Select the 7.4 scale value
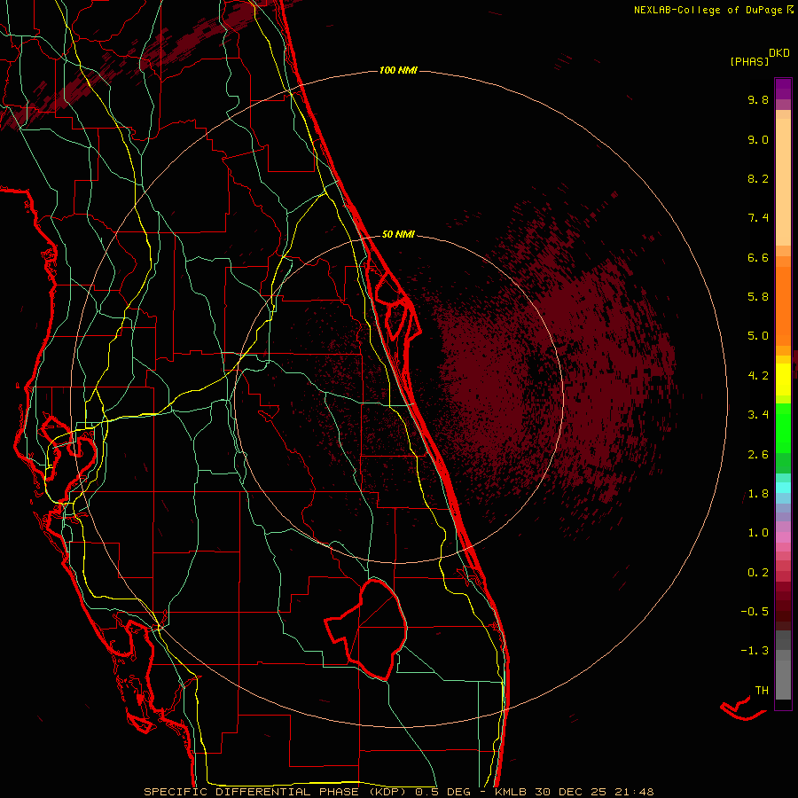 (758, 218)
